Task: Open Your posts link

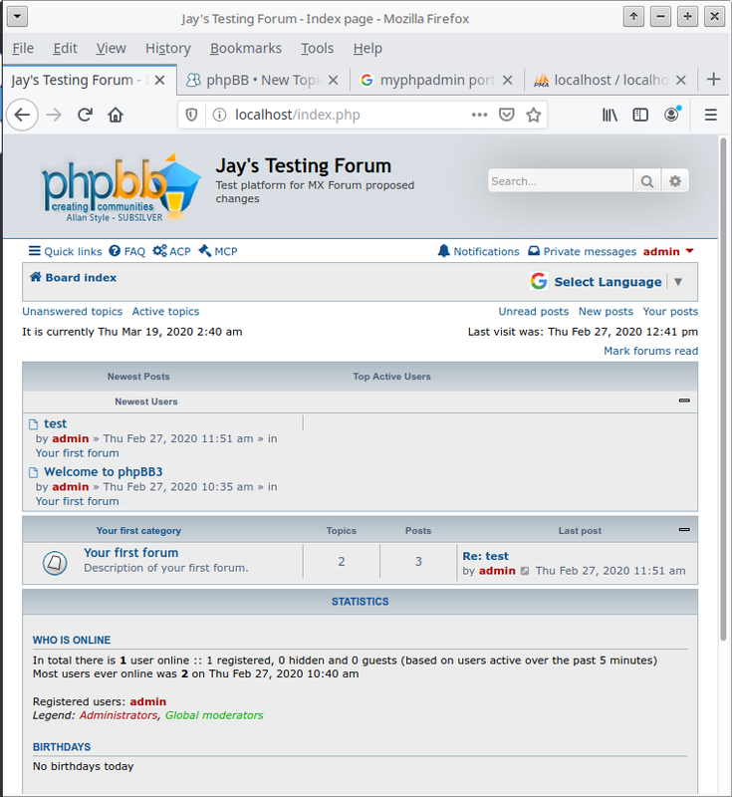Action: tap(670, 311)
